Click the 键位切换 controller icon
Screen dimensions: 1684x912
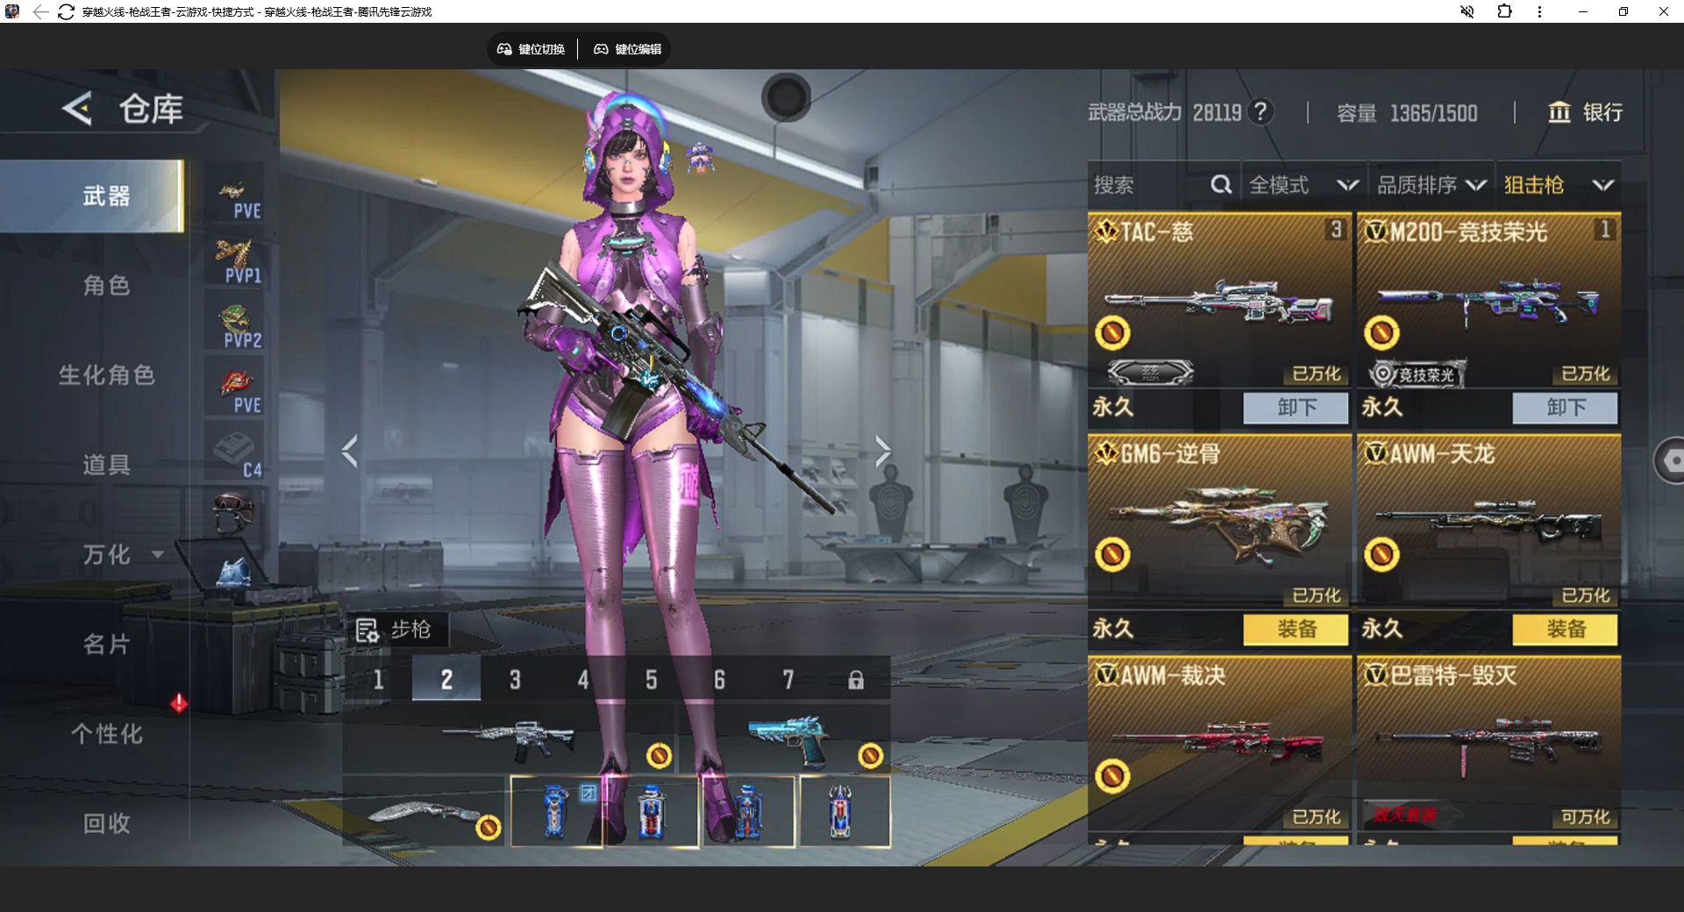coord(504,49)
